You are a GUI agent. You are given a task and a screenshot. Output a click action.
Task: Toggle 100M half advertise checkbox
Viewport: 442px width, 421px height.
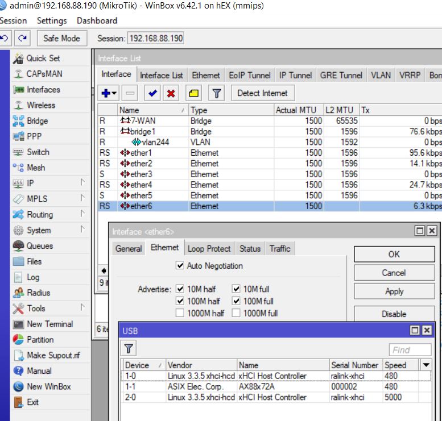click(x=180, y=301)
